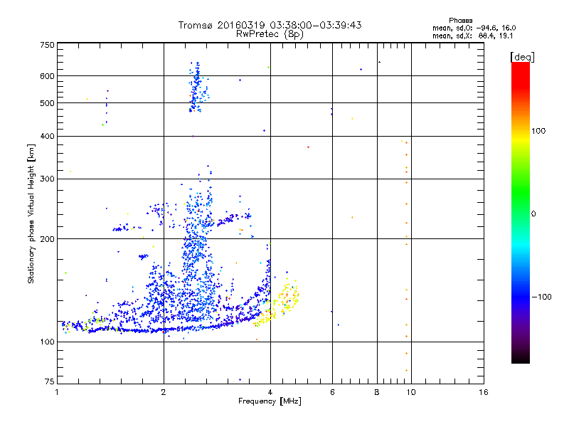Click y-axis tick label '750'

[x=47, y=45]
